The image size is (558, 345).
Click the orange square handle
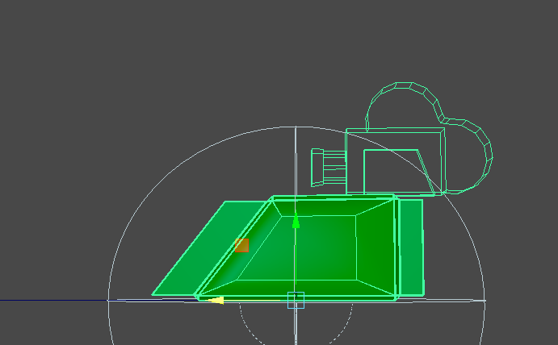click(241, 245)
